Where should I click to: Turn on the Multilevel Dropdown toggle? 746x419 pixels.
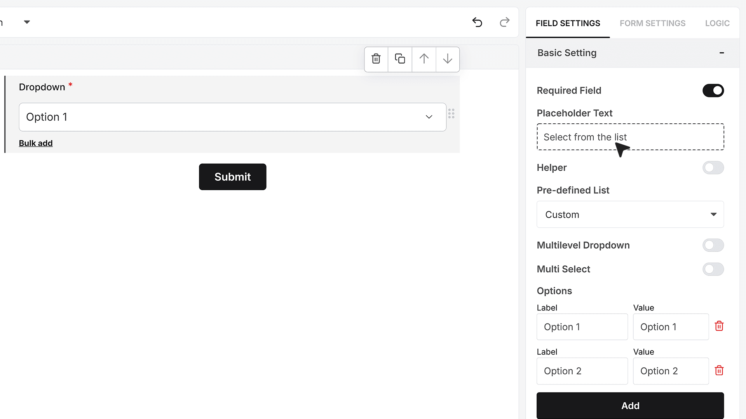coord(713,245)
